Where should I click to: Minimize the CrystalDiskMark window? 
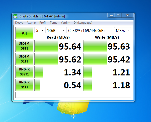pos(111,15)
